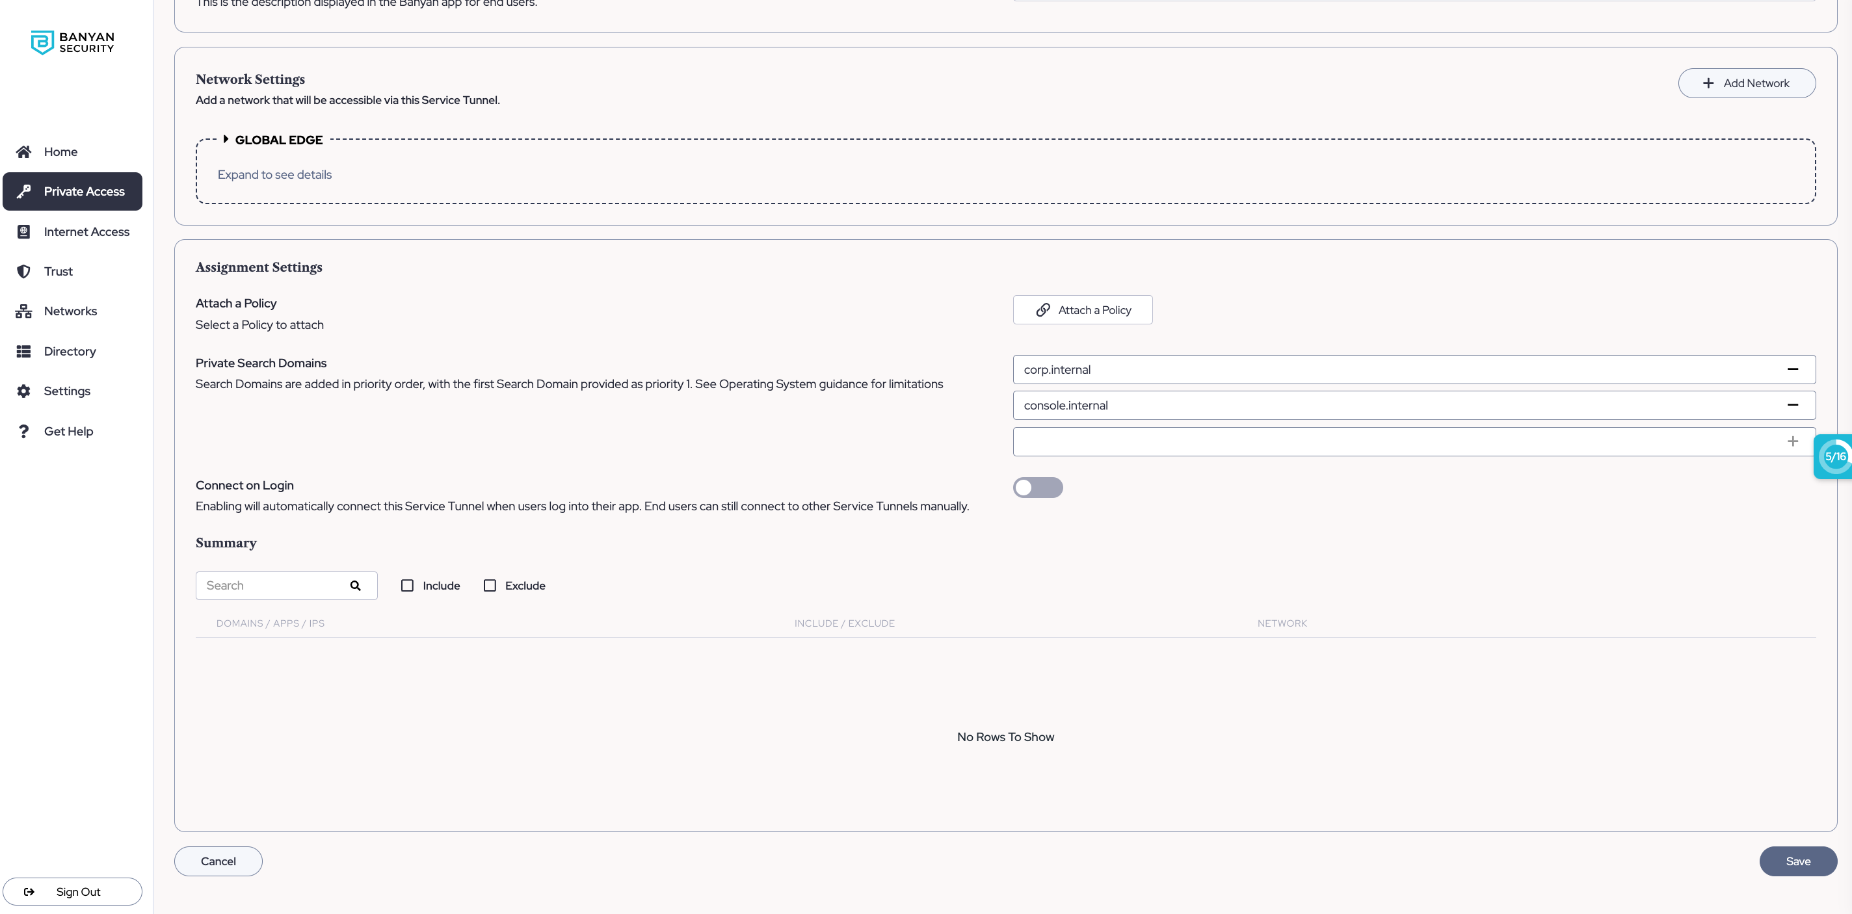Remove the console.internal search domain
The height and width of the screenshot is (914, 1852).
click(1792, 405)
